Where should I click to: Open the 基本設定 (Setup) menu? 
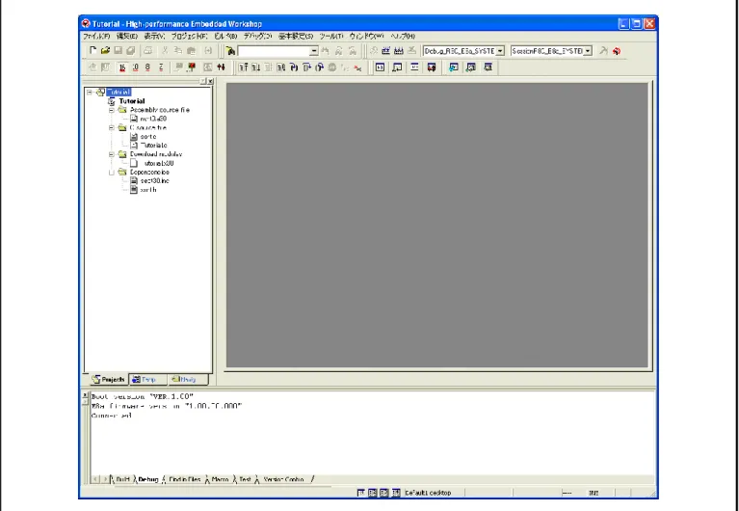click(x=296, y=37)
